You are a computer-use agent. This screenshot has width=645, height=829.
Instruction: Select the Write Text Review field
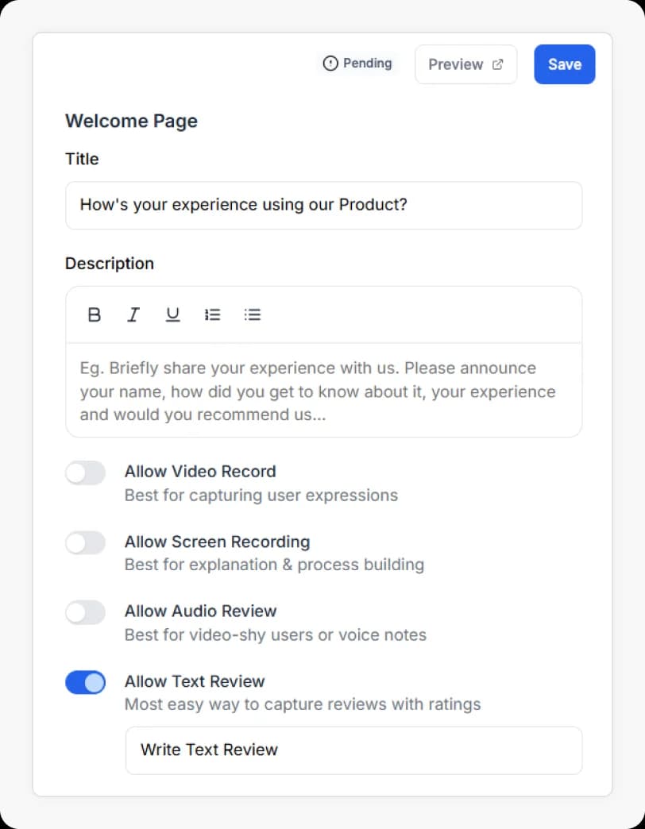click(353, 750)
